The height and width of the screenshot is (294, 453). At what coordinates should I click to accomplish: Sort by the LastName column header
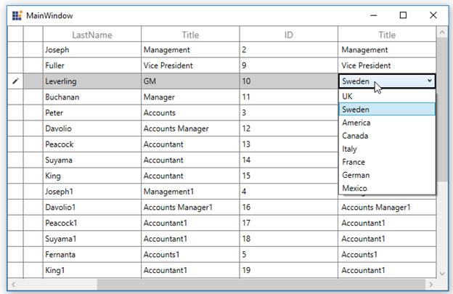[92, 35]
